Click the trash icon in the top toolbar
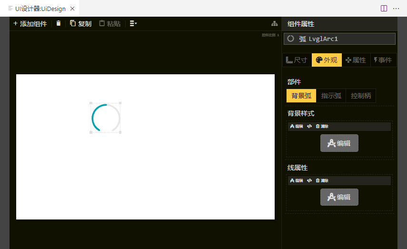407x249 pixels. (59, 23)
